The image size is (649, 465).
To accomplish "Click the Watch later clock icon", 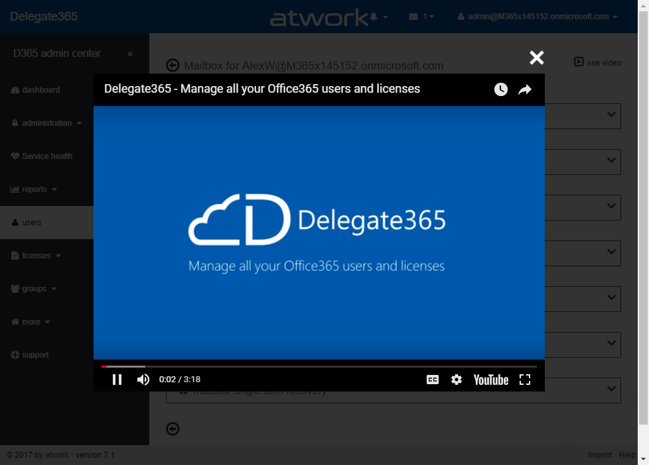I will 501,89.
